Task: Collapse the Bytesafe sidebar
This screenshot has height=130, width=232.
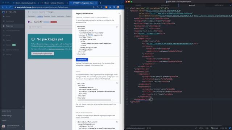Action: coord(23,107)
